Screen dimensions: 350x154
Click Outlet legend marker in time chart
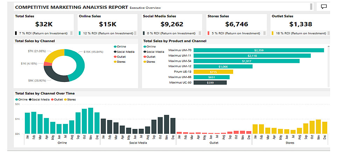click(52, 99)
